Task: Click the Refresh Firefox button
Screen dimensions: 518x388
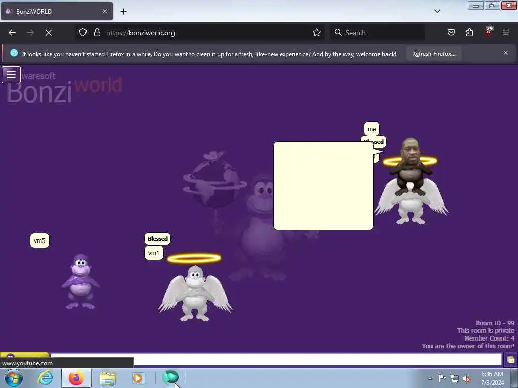Action: tap(434, 54)
